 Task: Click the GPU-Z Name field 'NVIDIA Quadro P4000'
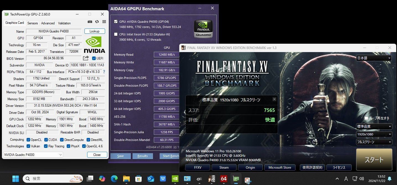tap(54, 31)
